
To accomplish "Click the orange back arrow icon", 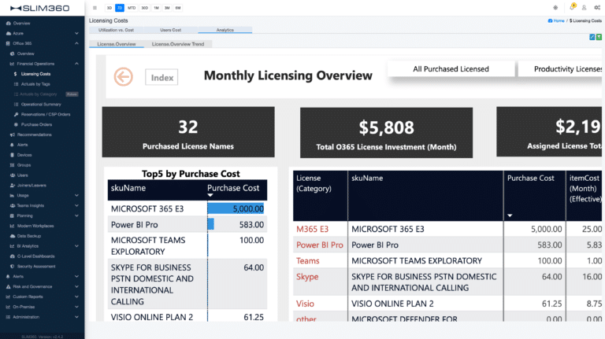I will tap(124, 76).
